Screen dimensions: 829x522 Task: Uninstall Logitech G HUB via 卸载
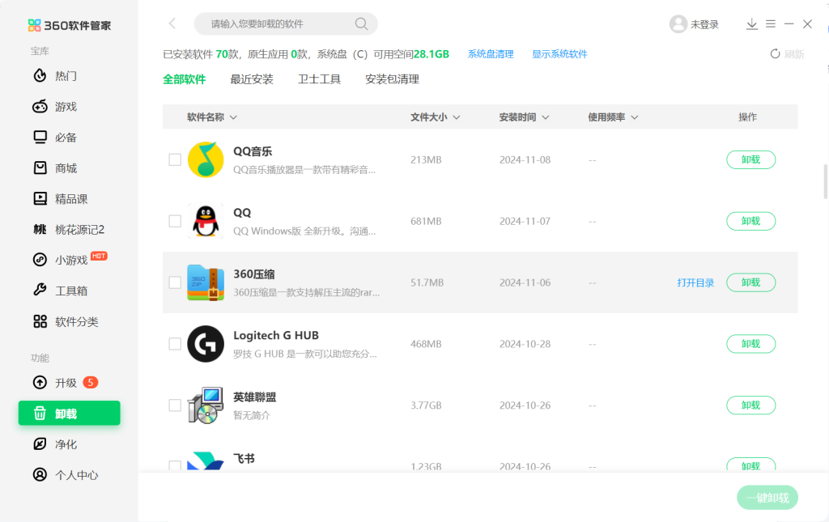(x=750, y=344)
